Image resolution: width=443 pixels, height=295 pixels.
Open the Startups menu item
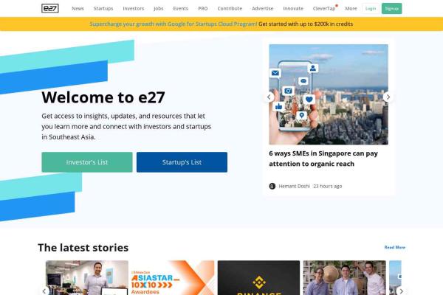coord(103,8)
